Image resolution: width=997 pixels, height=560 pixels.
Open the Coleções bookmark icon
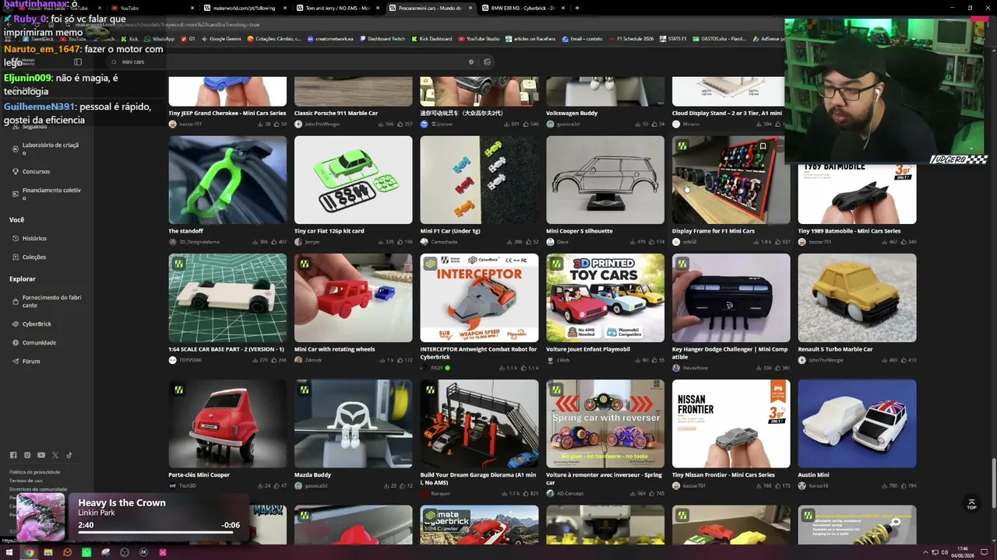point(16,257)
